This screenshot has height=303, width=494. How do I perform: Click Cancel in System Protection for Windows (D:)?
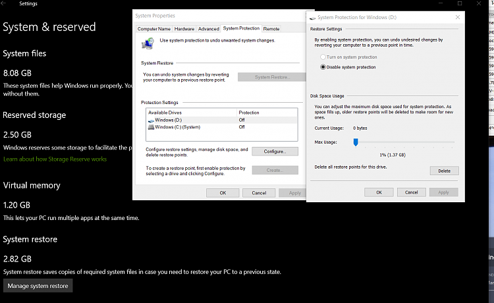coord(411,192)
